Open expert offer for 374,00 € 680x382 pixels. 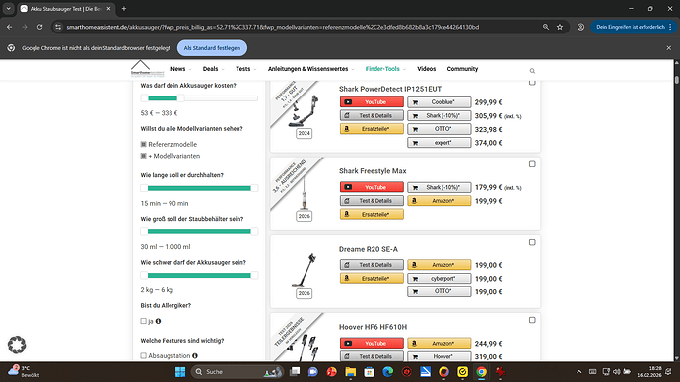(439, 143)
